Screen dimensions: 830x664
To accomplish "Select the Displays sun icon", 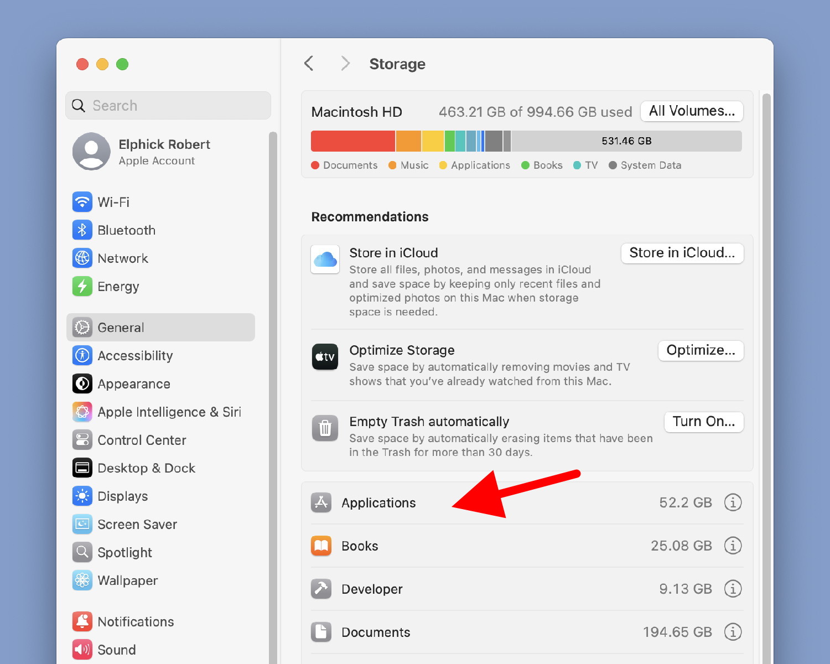I will click(82, 496).
